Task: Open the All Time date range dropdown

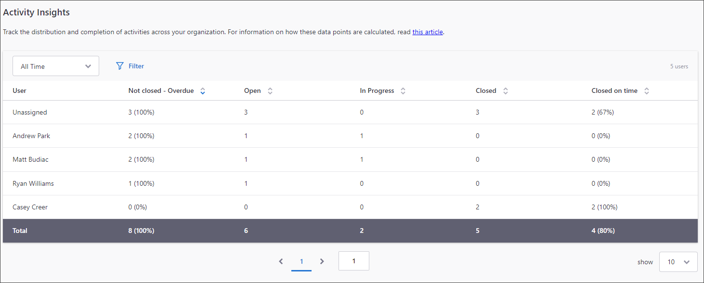Action: point(55,66)
